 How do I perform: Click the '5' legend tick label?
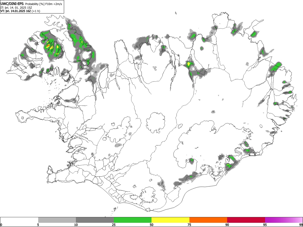[38, 225]
